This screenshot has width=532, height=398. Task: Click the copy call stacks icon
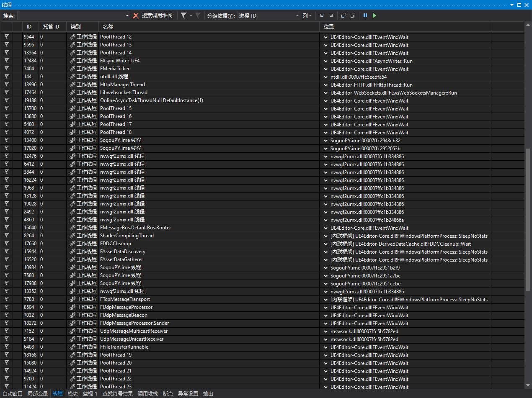(344, 15)
